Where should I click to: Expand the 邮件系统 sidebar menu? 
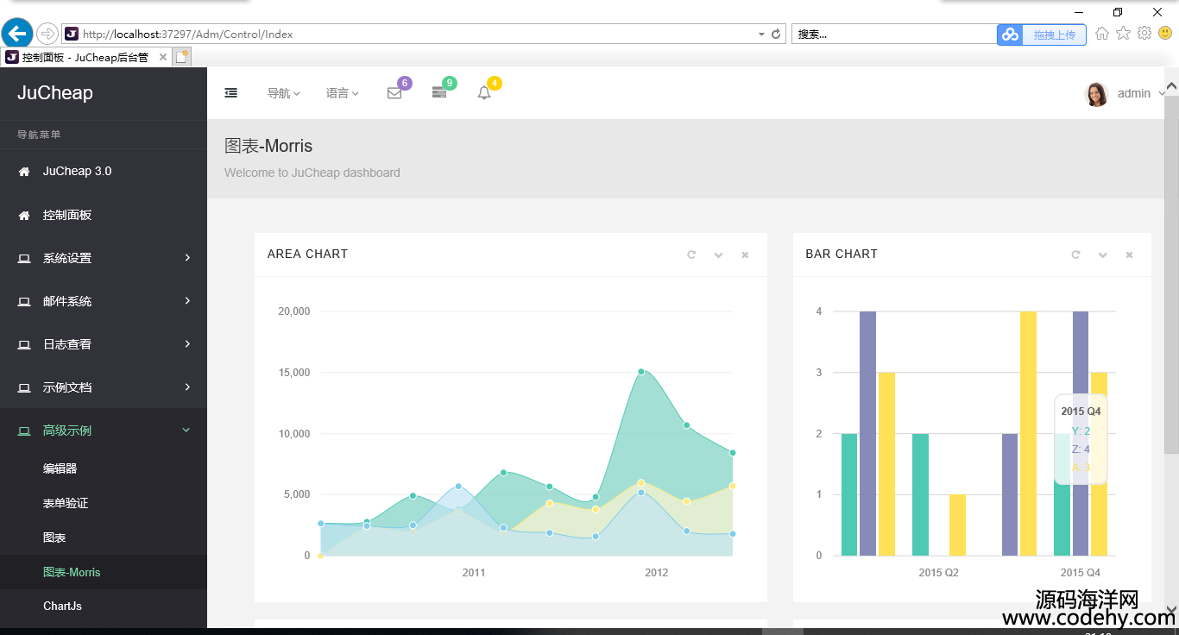[x=104, y=301]
